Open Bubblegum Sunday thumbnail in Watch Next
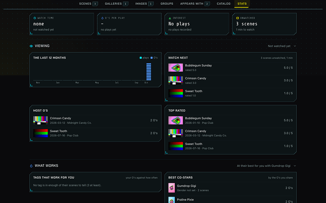This screenshot has width=326, height=203. (176, 68)
